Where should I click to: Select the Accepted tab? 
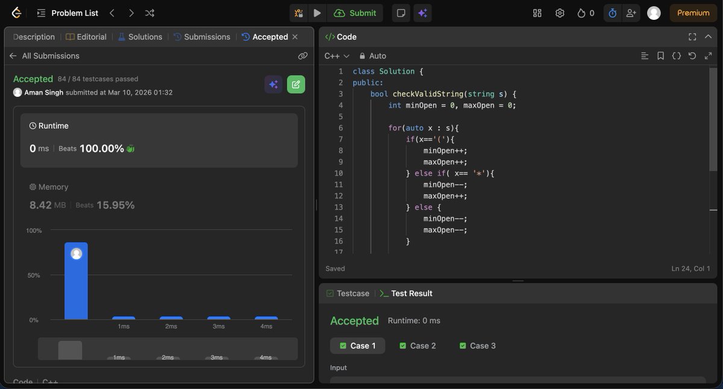pyautogui.click(x=264, y=37)
